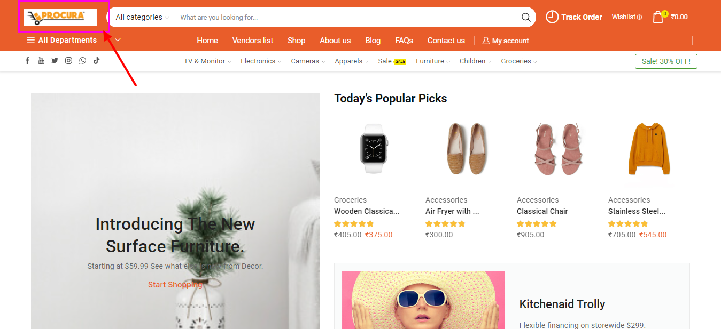Click the star rating under Classical Chair
The width and height of the screenshot is (721, 329).
(x=537, y=223)
